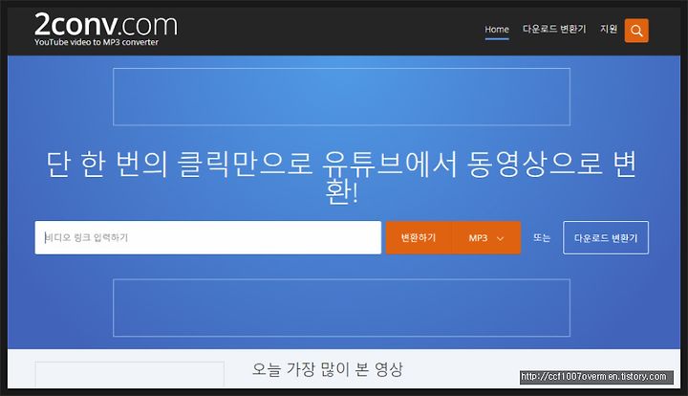Go to the Home menu item
The height and width of the screenshot is (396, 688).
pos(497,30)
